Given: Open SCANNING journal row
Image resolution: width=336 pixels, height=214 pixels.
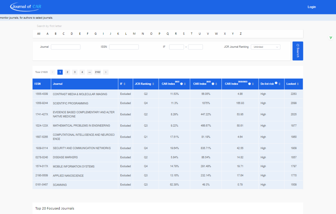Looking at the screenshot, I should (60, 185).
